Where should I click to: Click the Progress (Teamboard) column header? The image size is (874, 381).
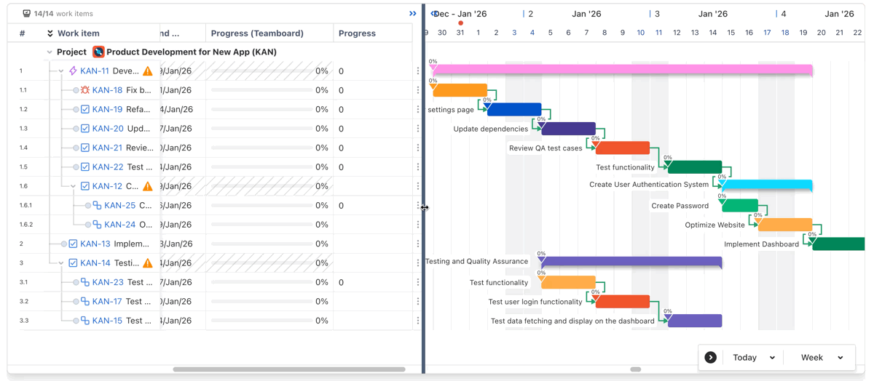click(257, 33)
